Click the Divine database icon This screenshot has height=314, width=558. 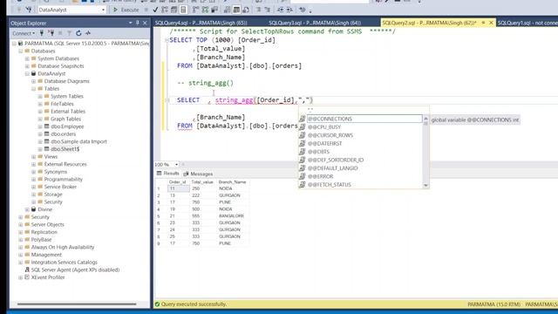pyautogui.click(x=33, y=209)
